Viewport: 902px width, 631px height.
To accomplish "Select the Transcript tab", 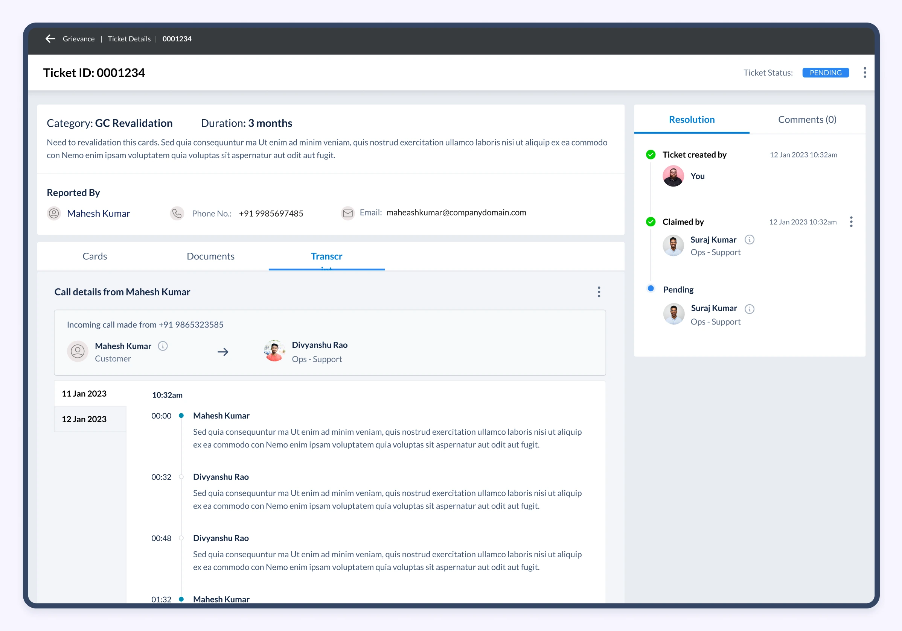I will click(x=326, y=256).
